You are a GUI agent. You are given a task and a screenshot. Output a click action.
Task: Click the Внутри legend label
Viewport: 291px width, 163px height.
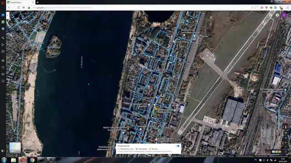click(155, 149)
